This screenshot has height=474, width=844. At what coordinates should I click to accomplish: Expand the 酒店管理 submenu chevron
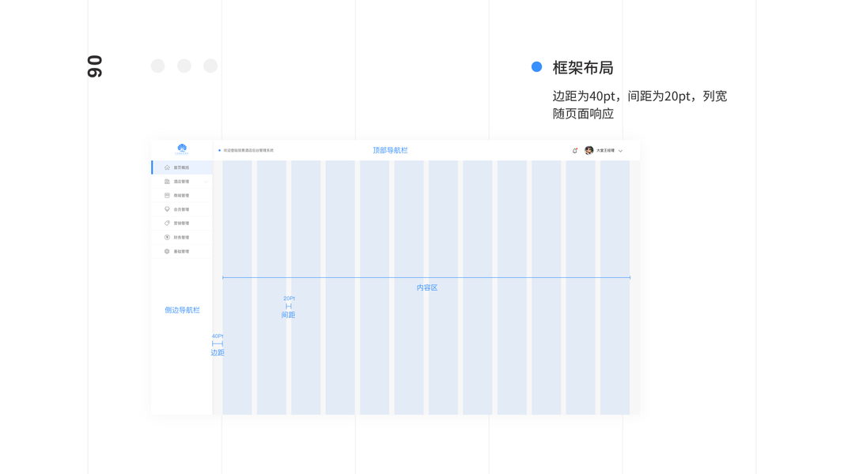pyautogui.click(x=206, y=182)
